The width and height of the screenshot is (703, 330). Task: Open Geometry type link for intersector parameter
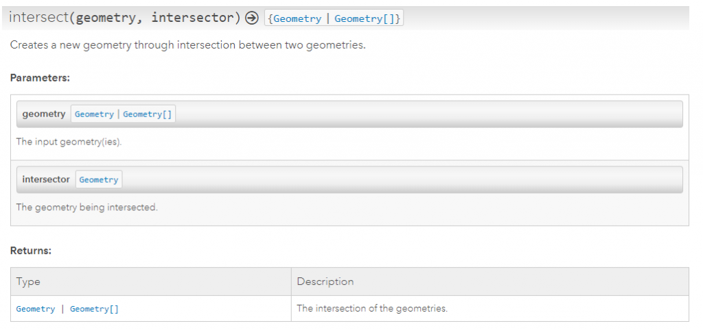tap(99, 179)
